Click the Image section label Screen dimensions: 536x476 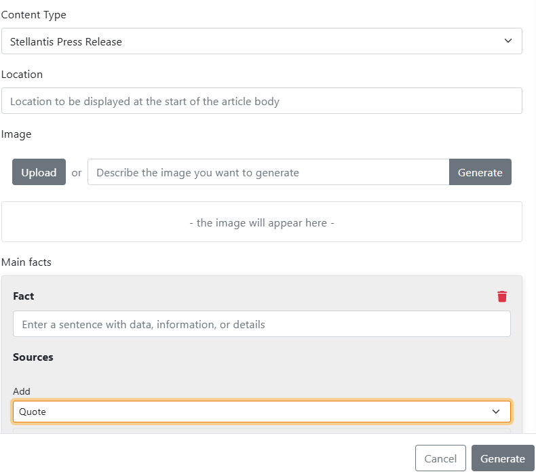tap(16, 134)
